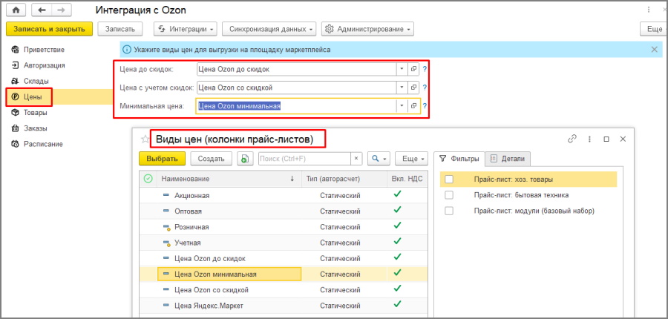Open the 'Приветствие' section
Image resolution: width=668 pixels, height=319 pixels.
point(44,50)
